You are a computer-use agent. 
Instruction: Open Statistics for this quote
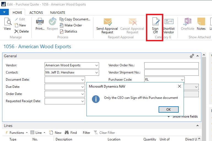pos(68,31)
